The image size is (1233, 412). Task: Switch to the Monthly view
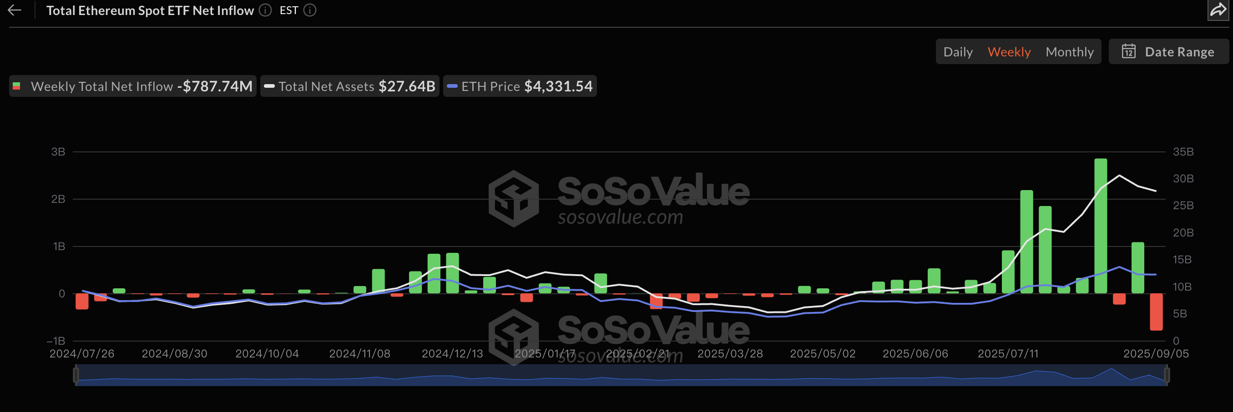pyautogui.click(x=1069, y=52)
